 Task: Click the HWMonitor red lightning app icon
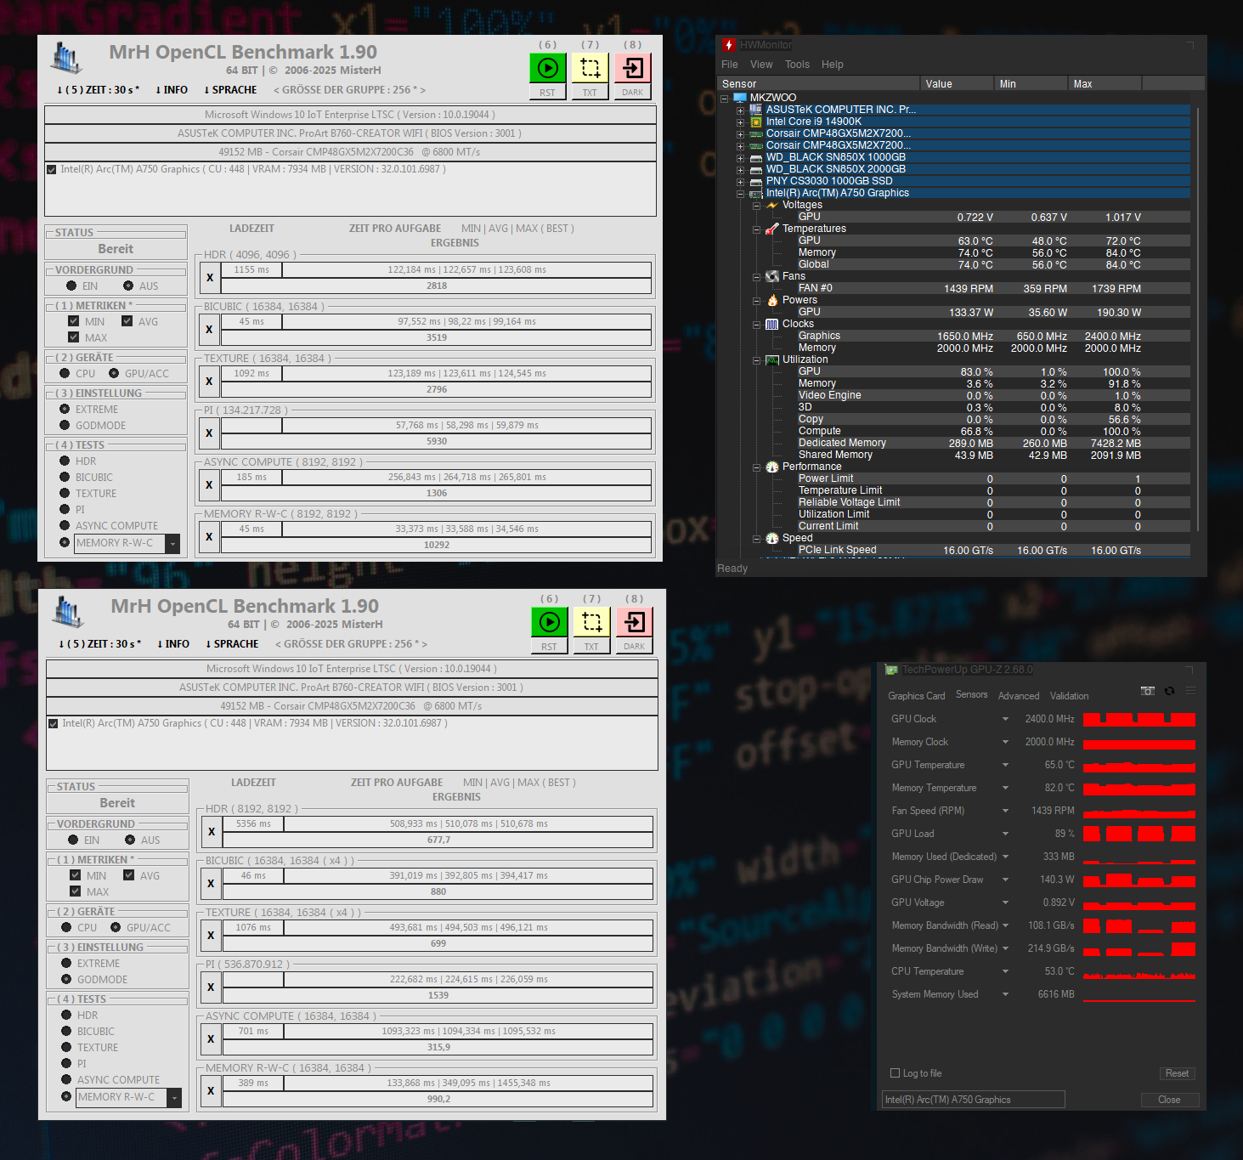pos(728,45)
